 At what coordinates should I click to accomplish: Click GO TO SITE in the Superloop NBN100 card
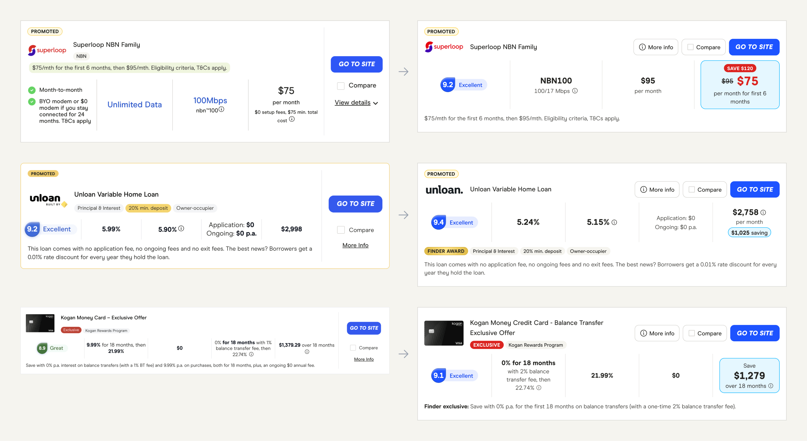(754, 47)
